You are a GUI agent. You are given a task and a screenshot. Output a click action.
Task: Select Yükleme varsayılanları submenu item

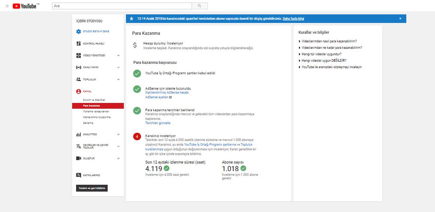[96, 111]
